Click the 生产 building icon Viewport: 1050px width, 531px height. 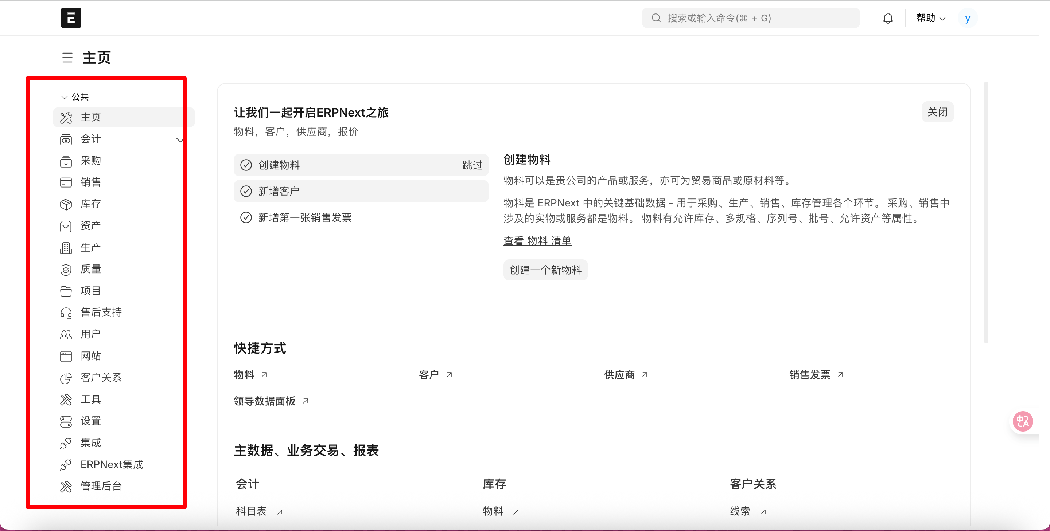pos(66,248)
